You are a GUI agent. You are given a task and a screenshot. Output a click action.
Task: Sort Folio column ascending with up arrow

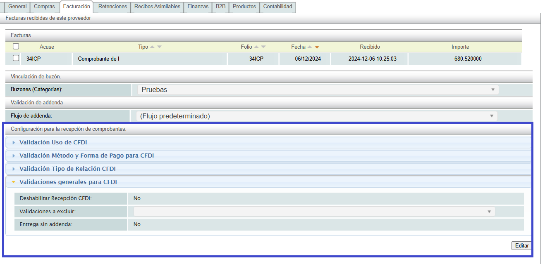pos(256,47)
